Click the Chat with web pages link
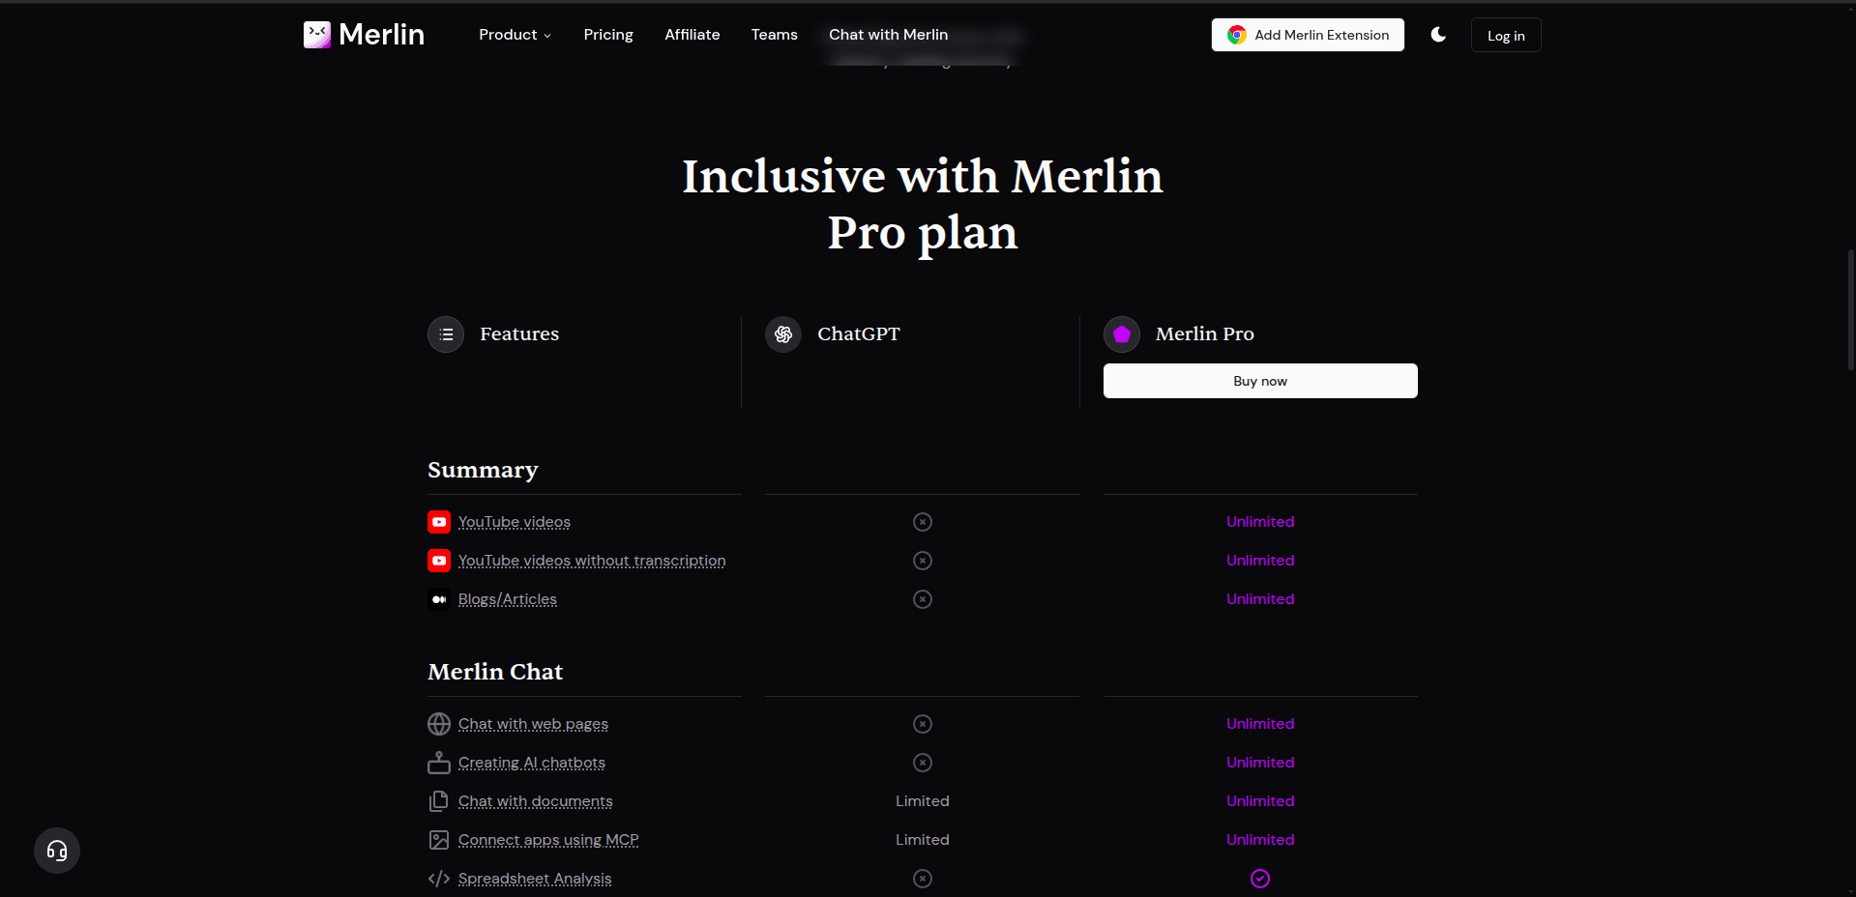 tap(533, 724)
